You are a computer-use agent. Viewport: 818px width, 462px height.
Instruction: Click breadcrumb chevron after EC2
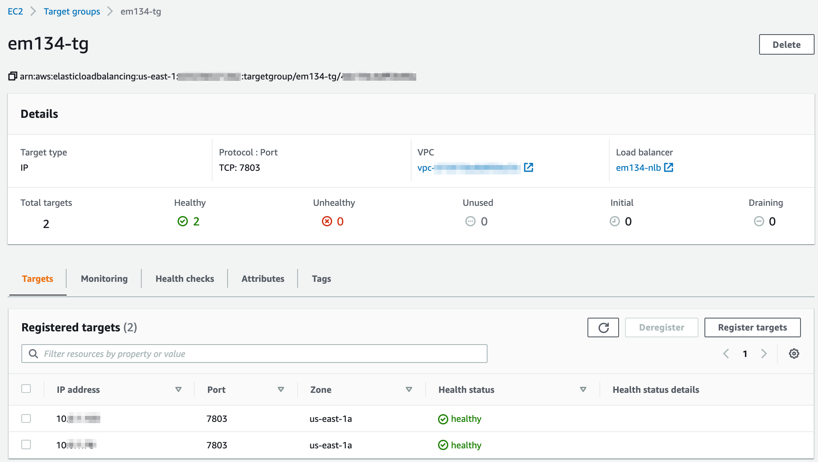tap(33, 12)
